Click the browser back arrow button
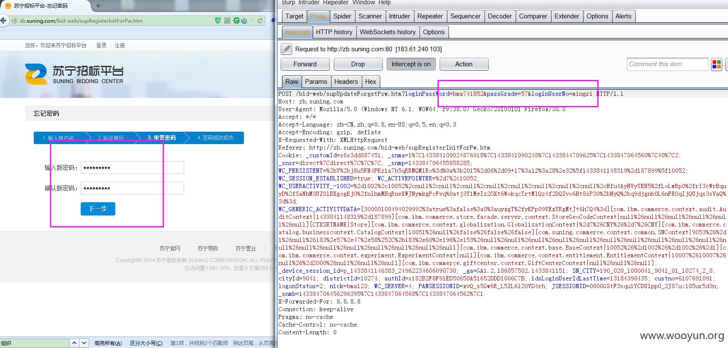This screenshot has width=728, height=348. [x=3, y=21]
